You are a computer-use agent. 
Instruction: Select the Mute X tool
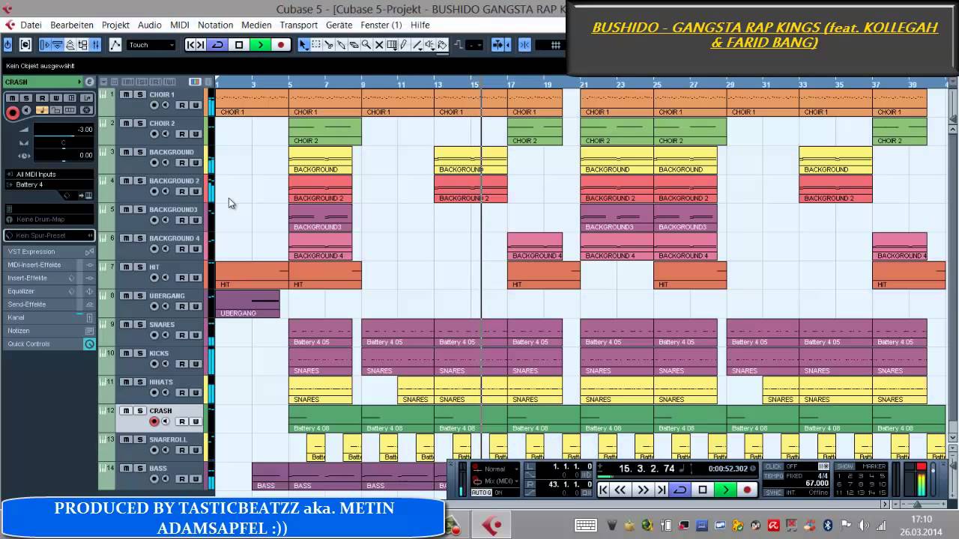379,45
